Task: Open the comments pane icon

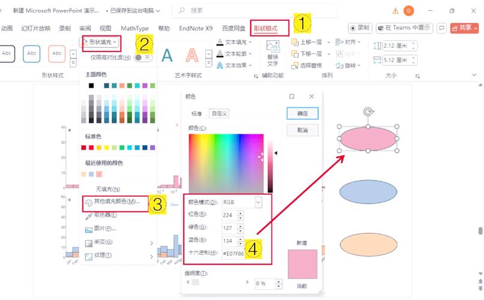Action: 442,28
